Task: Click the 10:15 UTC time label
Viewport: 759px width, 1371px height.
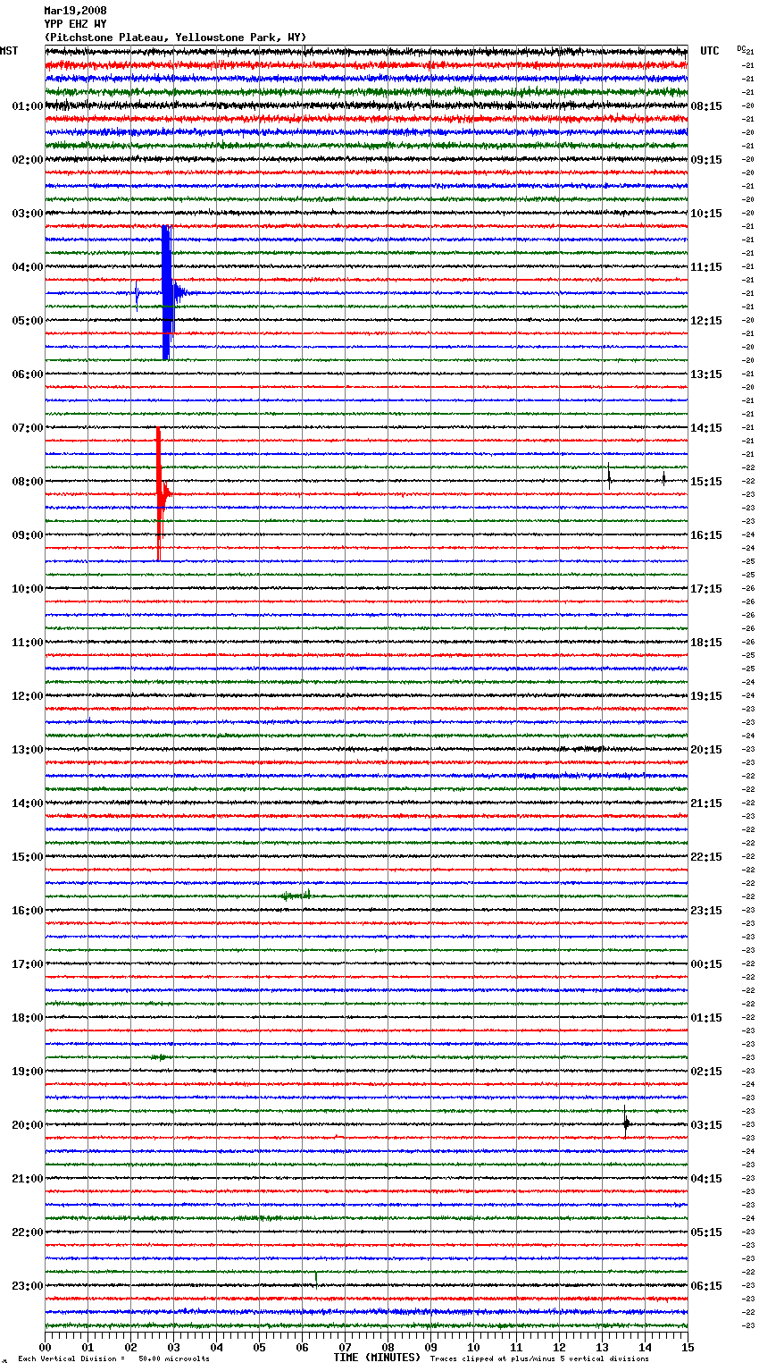Action: (706, 214)
